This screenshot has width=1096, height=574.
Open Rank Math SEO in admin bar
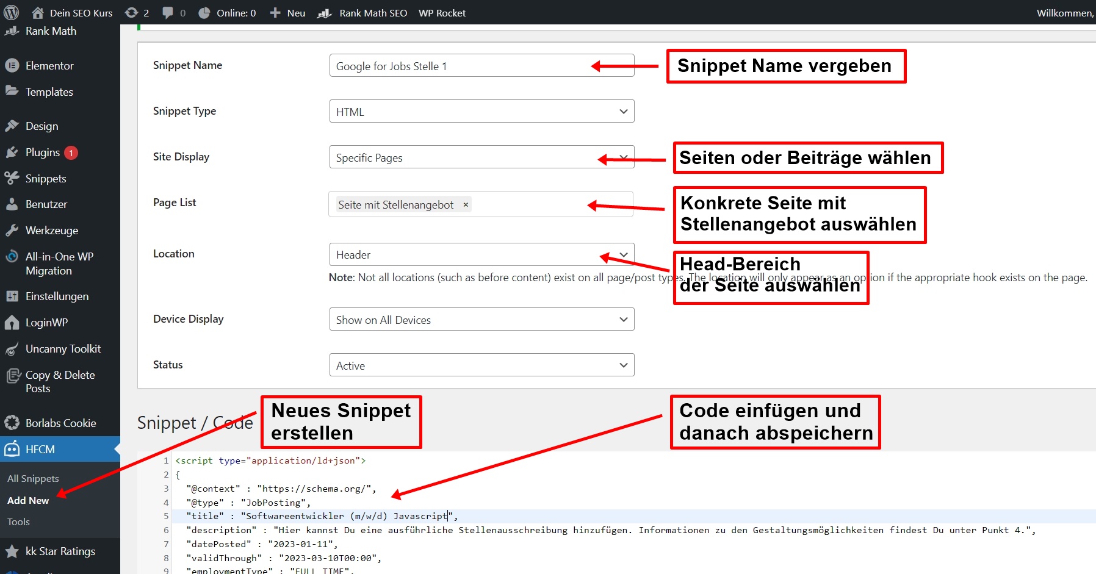tap(373, 13)
